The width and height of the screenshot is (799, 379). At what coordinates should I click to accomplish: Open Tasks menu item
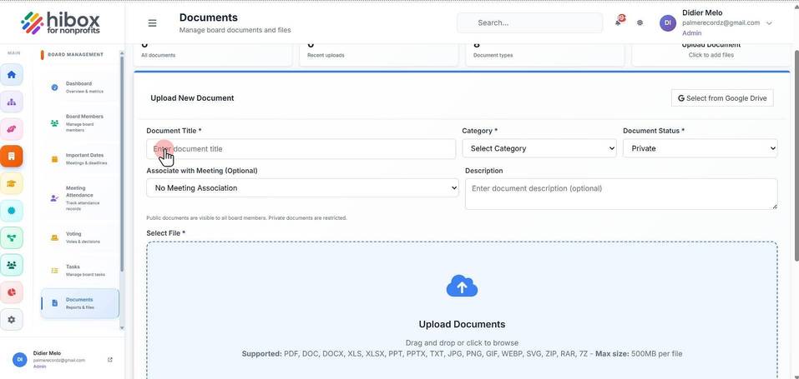[79, 270]
